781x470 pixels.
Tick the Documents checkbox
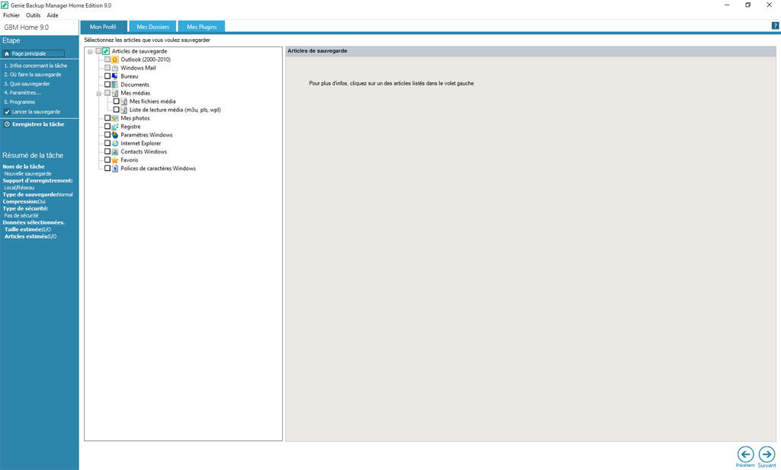point(108,85)
